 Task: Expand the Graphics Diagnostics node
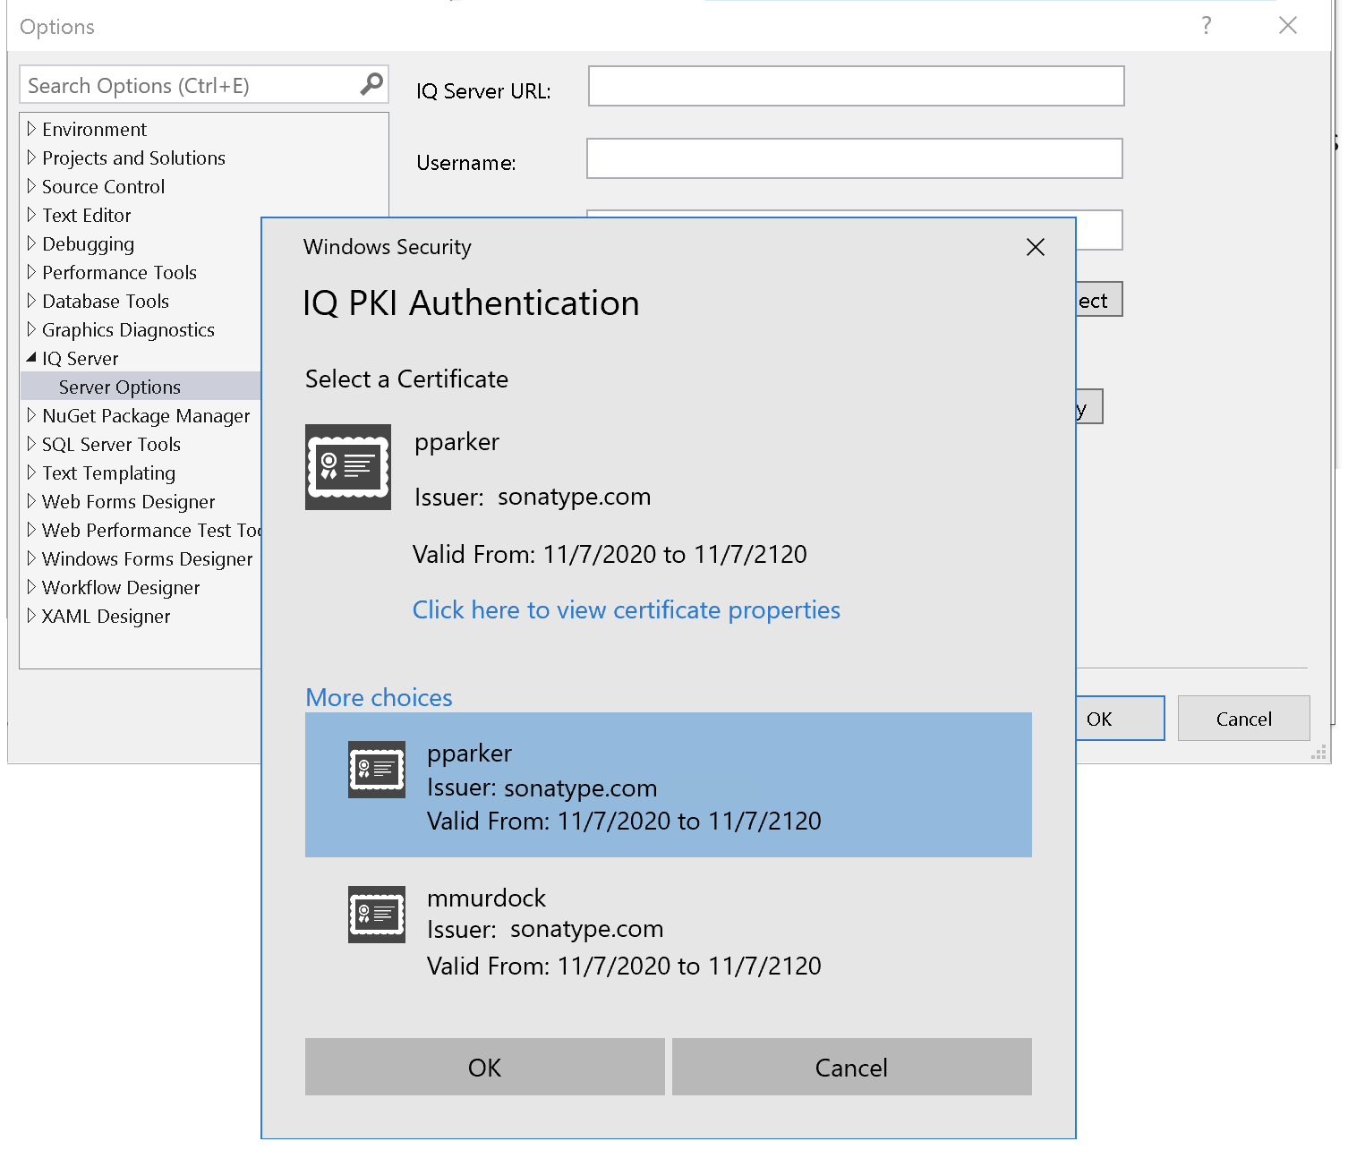31,329
